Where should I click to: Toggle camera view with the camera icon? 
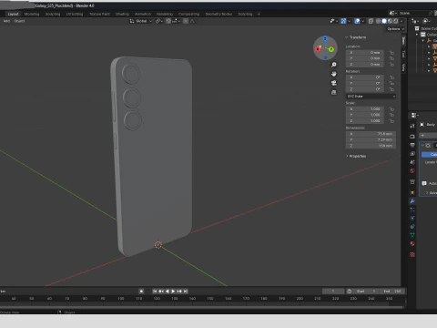[334, 83]
